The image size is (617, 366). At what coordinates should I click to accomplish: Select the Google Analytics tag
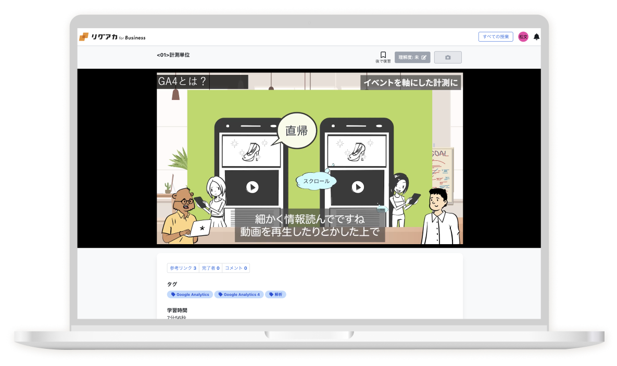[x=190, y=294]
